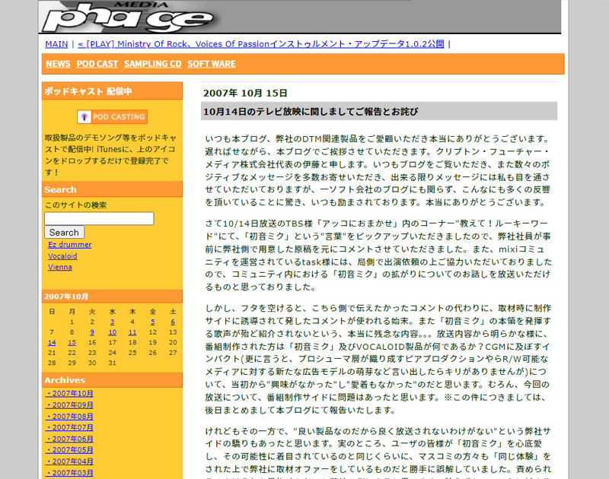
Task: Open the MAIN link
Action: point(56,44)
